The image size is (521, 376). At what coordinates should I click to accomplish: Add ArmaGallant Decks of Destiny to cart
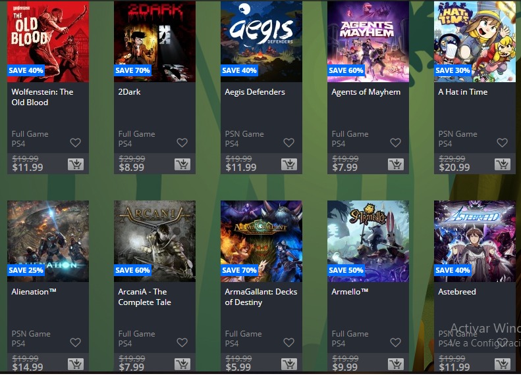click(289, 364)
